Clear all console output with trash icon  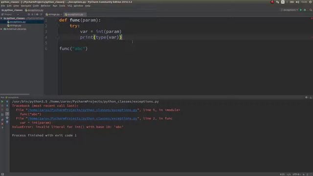coord(7,122)
